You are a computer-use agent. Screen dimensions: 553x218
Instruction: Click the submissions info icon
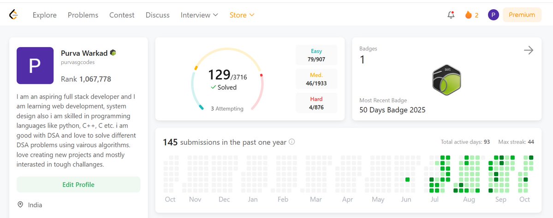291,142
